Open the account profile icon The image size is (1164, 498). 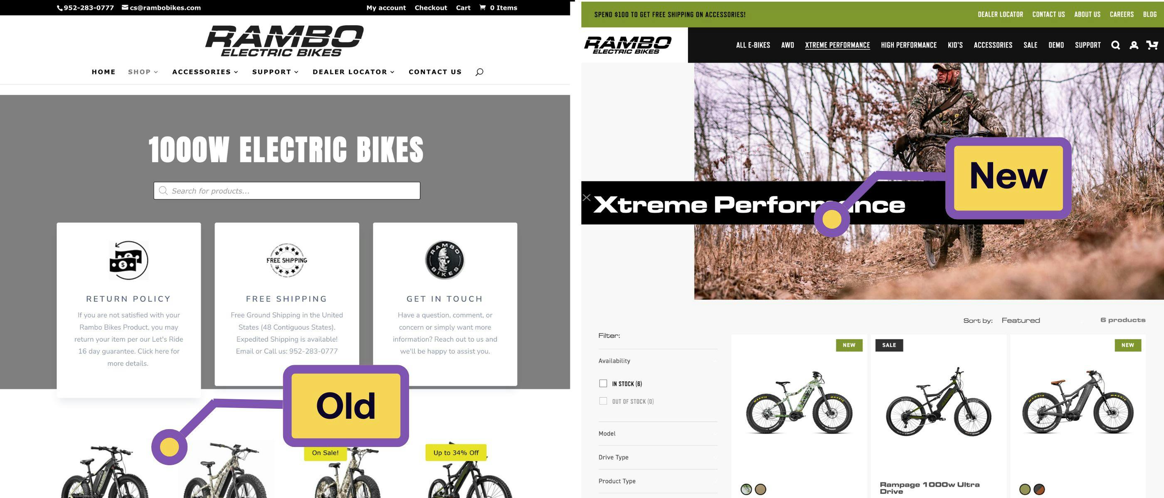coord(1134,45)
